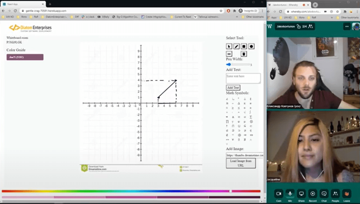360x204 pixels.
Task: Pick the filled rectangle tool
Action: click(244, 46)
